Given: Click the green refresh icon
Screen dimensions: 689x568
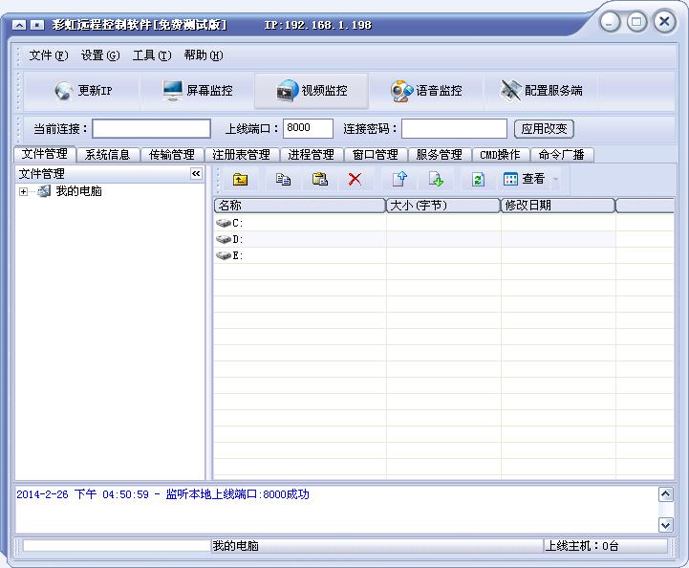Looking at the screenshot, I should [x=478, y=180].
